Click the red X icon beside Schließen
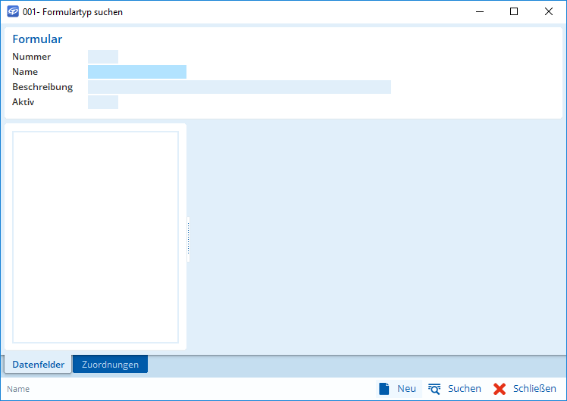This screenshot has height=401, width=567. click(x=500, y=389)
